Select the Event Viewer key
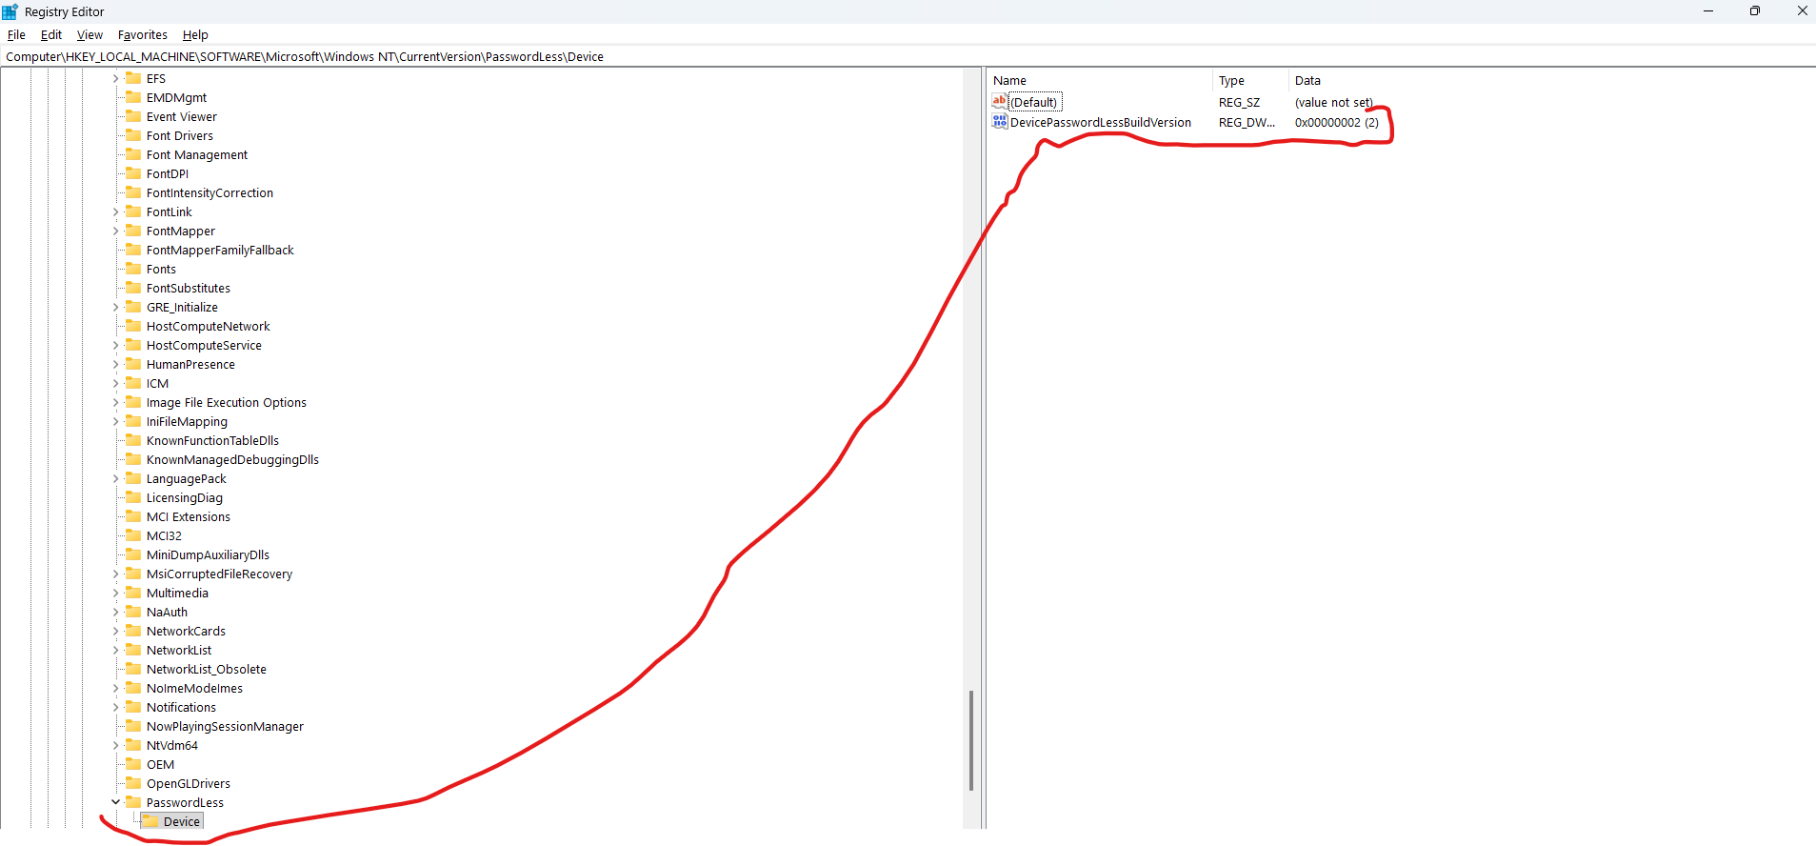 [x=182, y=116]
